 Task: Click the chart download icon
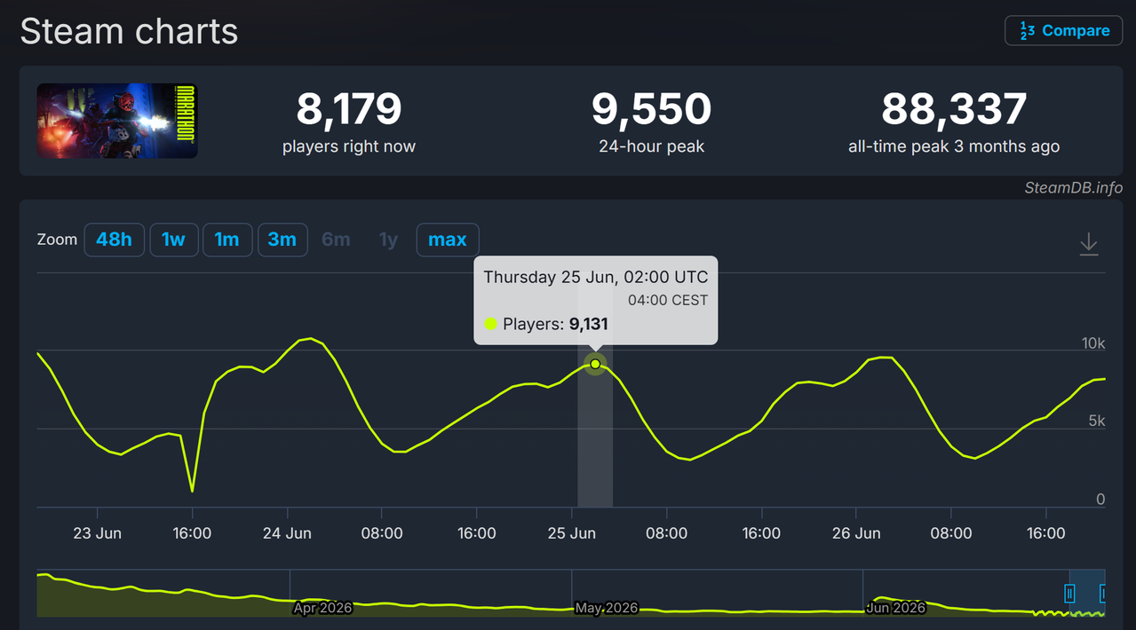coord(1089,244)
